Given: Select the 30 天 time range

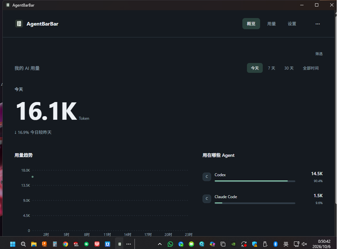Looking at the screenshot, I should [x=289, y=68].
